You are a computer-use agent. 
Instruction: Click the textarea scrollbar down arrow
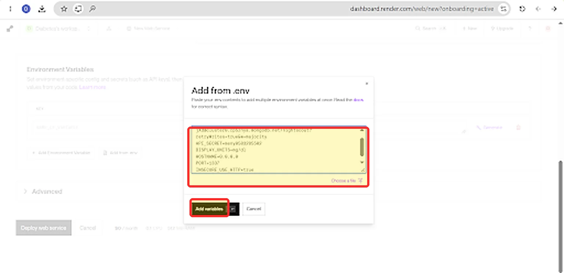pyautogui.click(x=362, y=162)
